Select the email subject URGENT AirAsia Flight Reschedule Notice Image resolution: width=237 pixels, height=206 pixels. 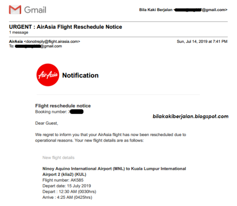(x=66, y=27)
